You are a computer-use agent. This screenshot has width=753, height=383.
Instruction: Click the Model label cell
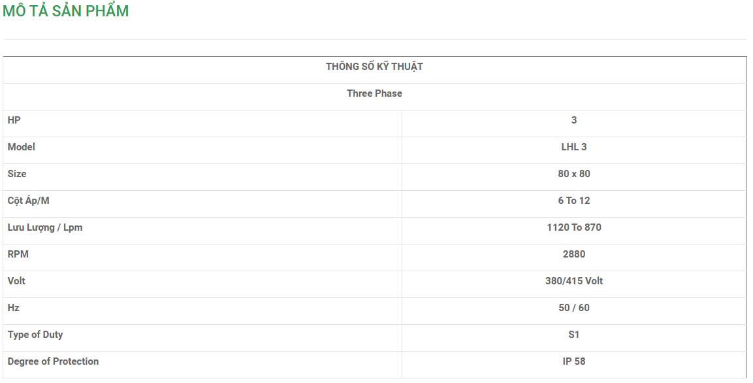(x=22, y=147)
